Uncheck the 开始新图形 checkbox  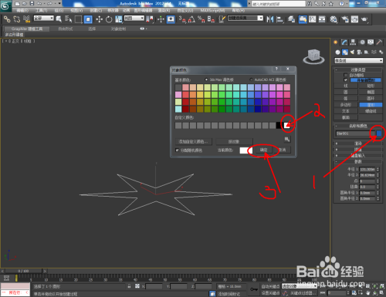click(x=345, y=80)
